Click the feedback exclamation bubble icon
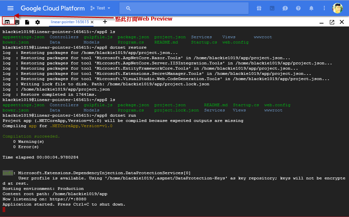349x217 pixels. pyautogui.click(x=285, y=8)
